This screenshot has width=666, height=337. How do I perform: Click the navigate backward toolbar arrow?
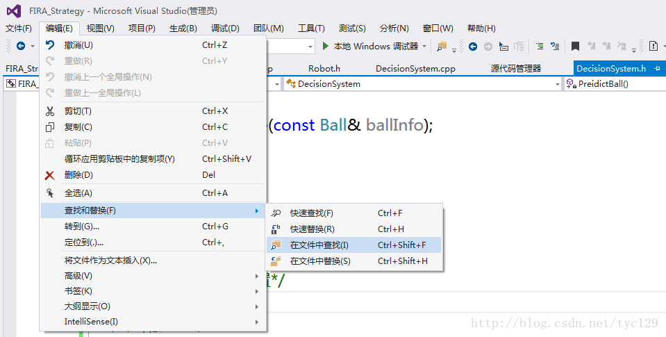point(20,46)
